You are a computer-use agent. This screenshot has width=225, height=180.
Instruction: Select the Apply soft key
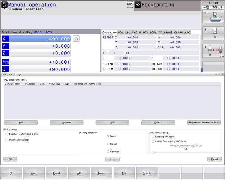(34, 173)
